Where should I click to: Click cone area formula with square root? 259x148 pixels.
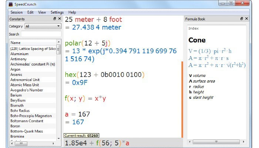point(217,65)
